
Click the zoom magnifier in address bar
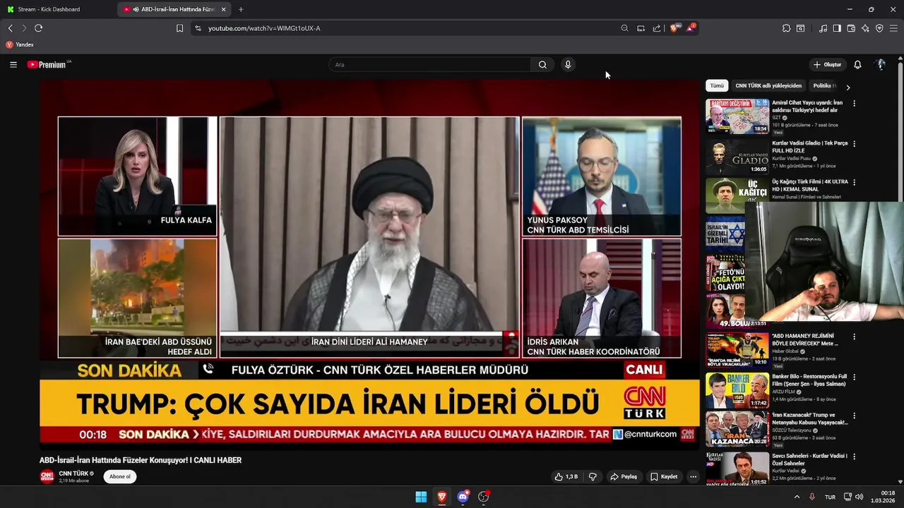tap(624, 28)
